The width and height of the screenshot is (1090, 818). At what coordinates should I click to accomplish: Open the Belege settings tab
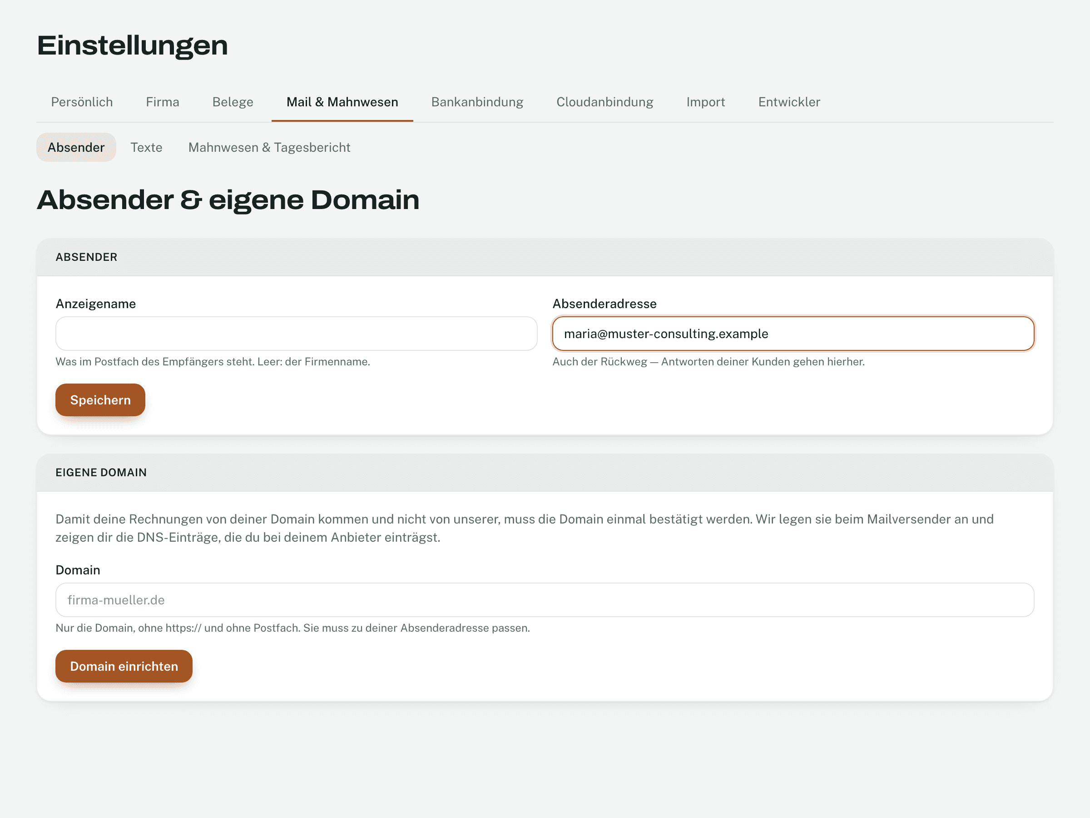(233, 102)
